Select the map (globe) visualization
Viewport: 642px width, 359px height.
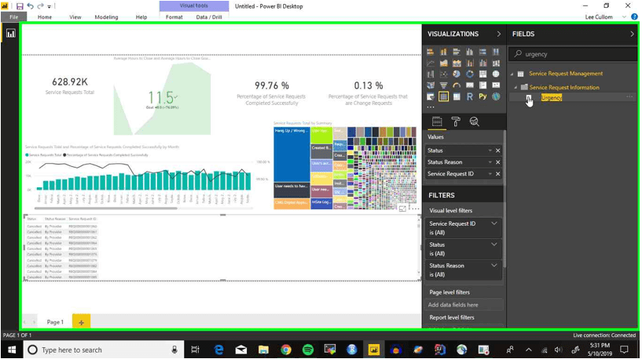[496, 74]
